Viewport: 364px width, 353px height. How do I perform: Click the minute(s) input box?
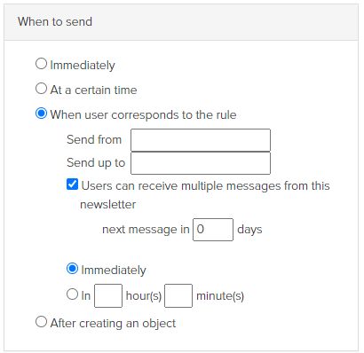pyautogui.click(x=178, y=295)
